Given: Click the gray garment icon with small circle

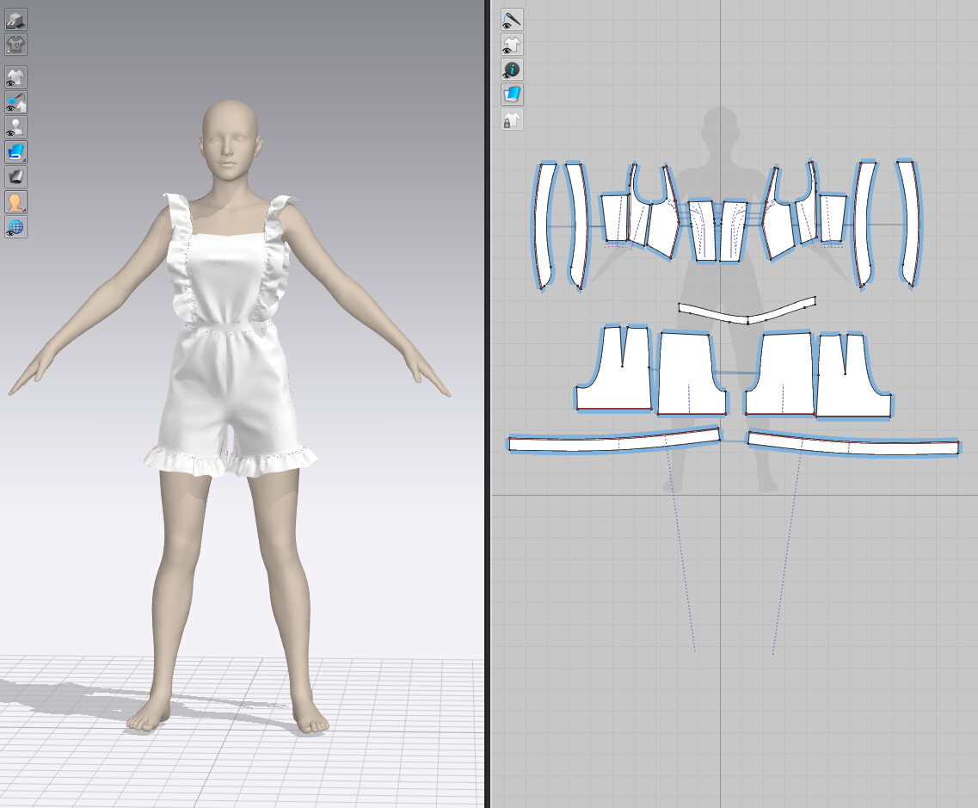Looking at the screenshot, I should click(15, 44).
